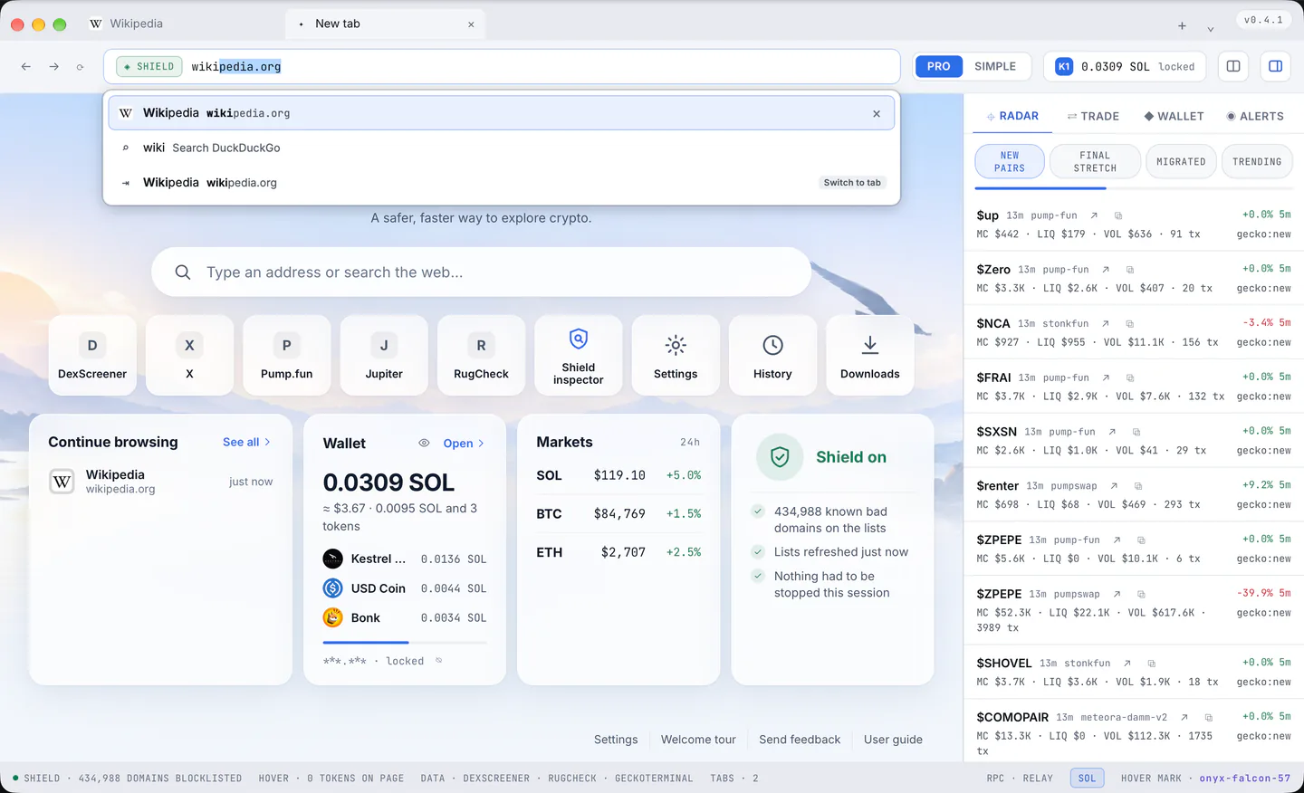The width and height of the screenshot is (1304, 793).
Task: Click the USD Coin logo in Wallet card
Action: (333, 588)
